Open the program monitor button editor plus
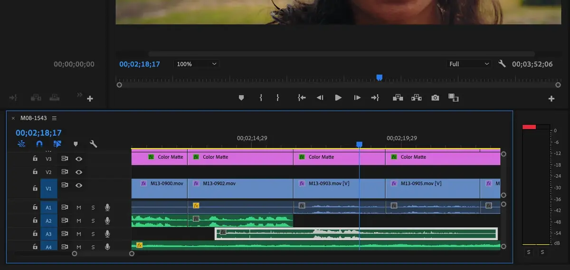 (x=551, y=99)
